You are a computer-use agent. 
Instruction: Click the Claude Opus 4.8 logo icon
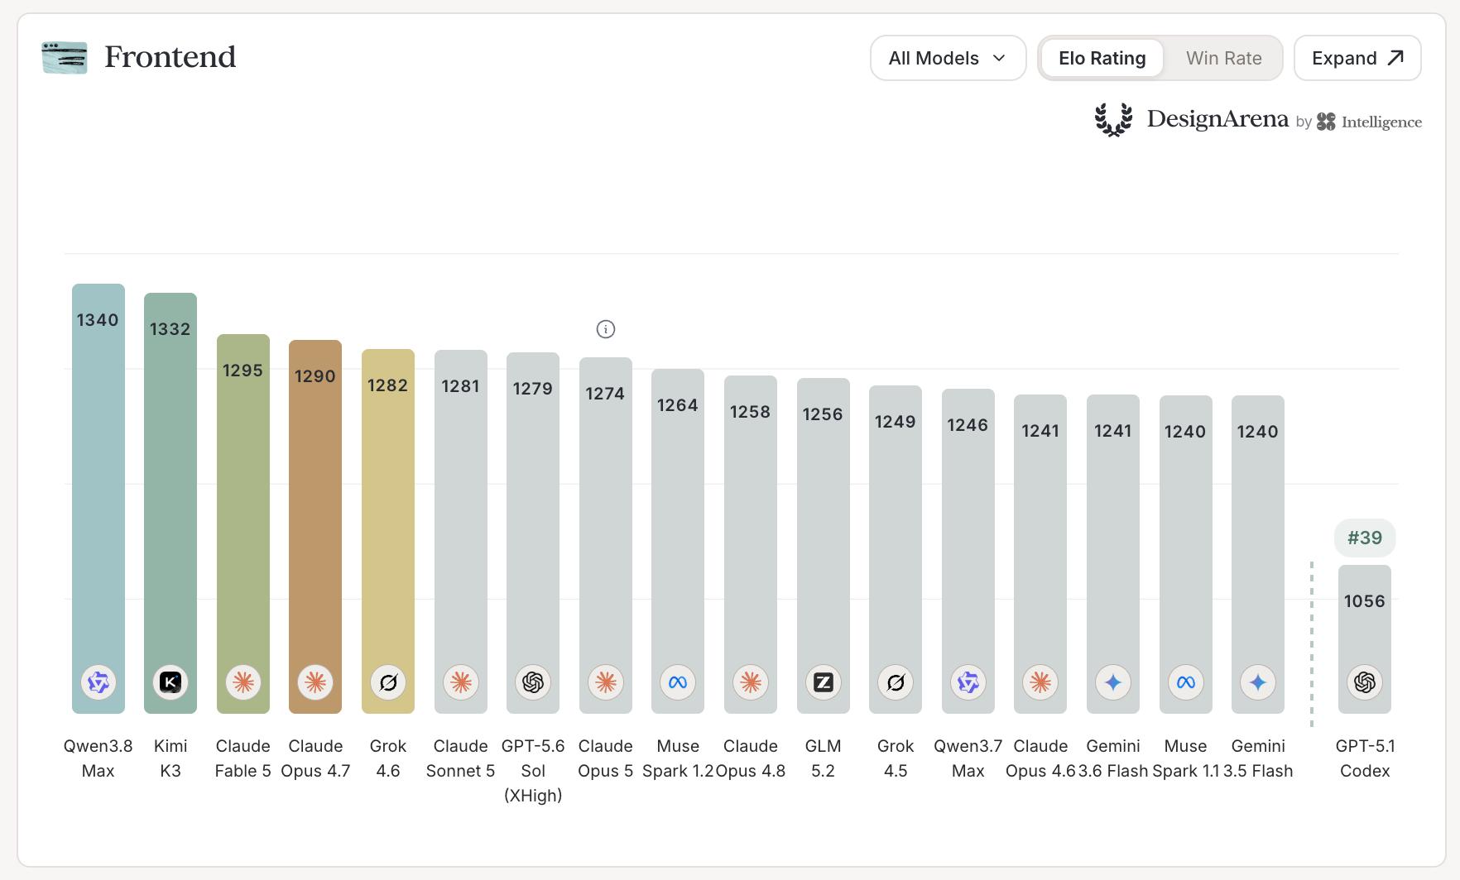coord(751,682)
